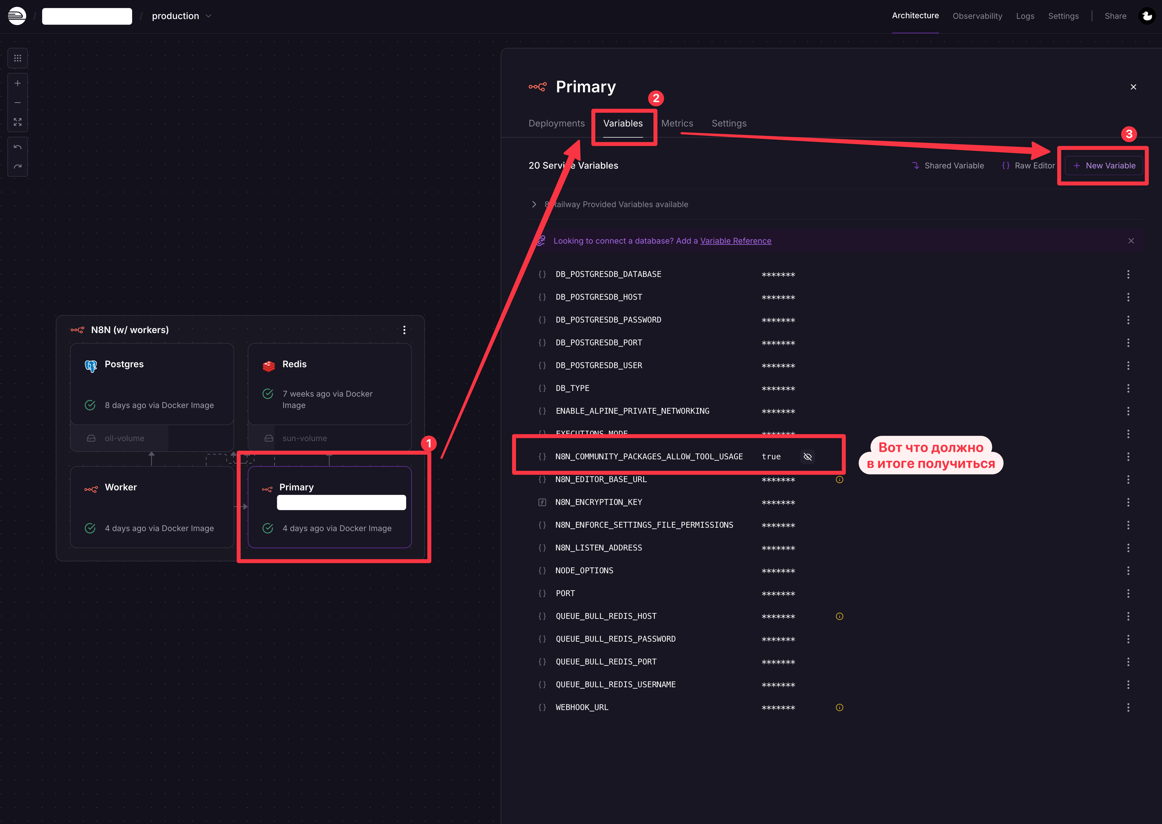1162x824 pixels.
Task: Hide the N8N_COMMUNITY_PACKAGES_ALLOW_TOOL_USAGE value
Action: pos(807,457)
